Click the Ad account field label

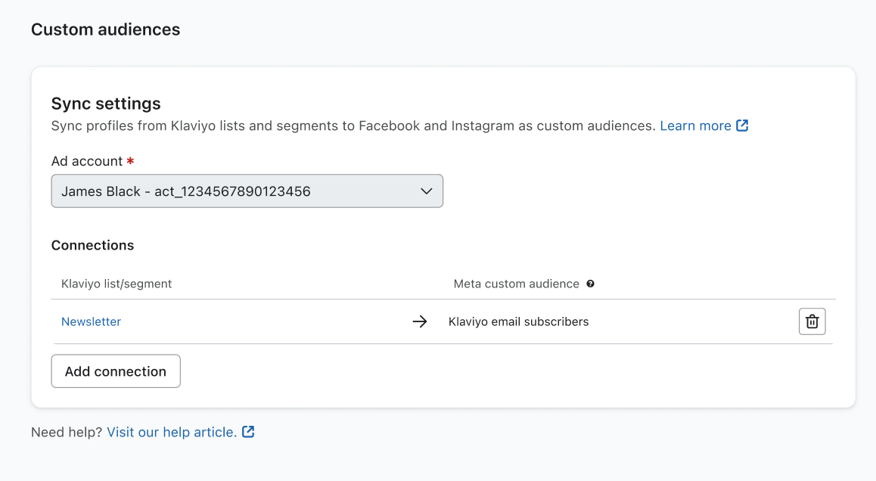[x=86, y=161]
